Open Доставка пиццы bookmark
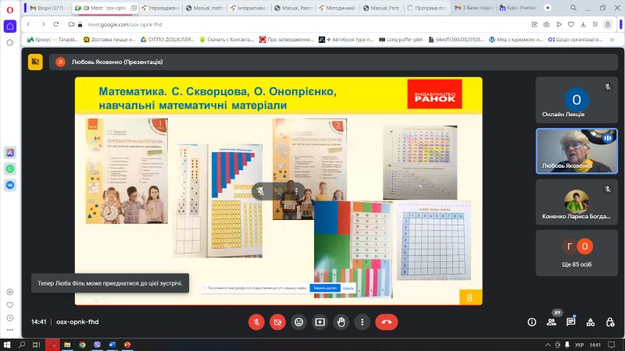625x351 pixels. pos(109,40)
